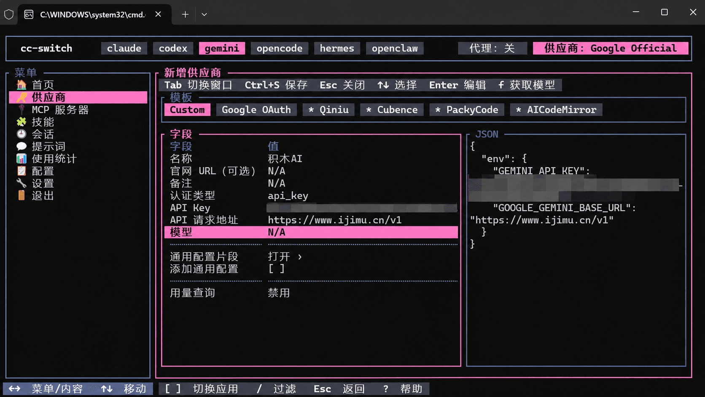Open 技能 in the menu

[43, 122]
